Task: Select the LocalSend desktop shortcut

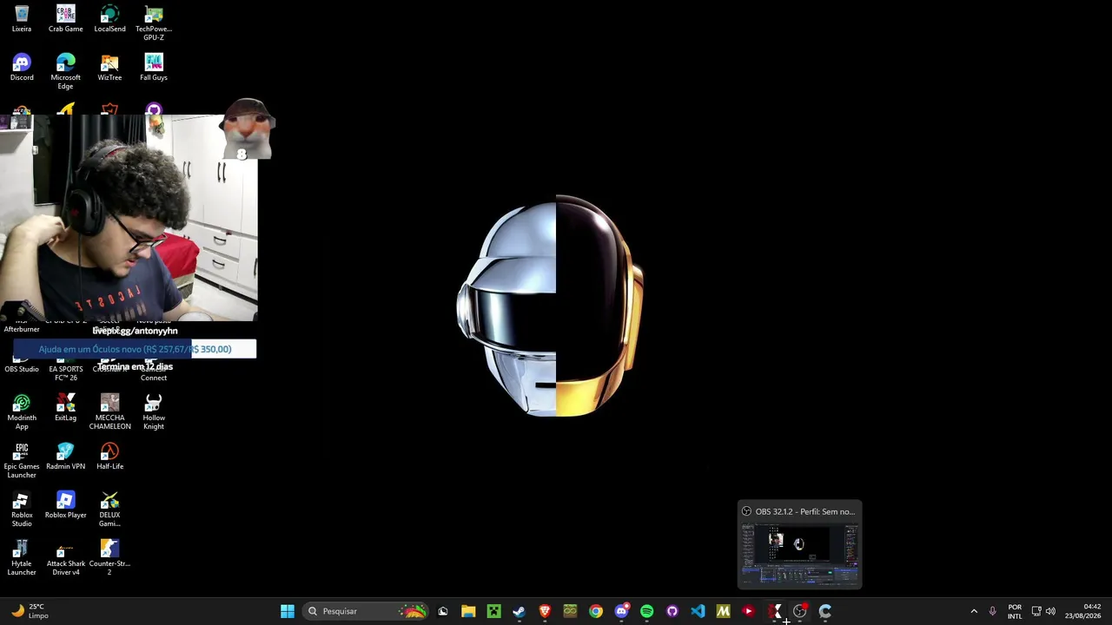Action: tap(109, 19)
